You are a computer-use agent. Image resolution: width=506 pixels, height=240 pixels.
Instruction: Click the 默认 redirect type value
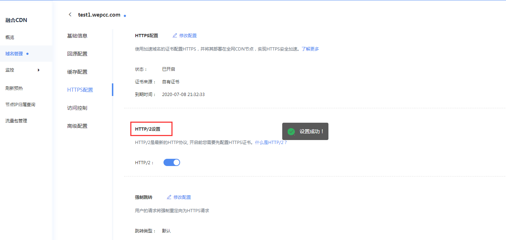[166, 231]
